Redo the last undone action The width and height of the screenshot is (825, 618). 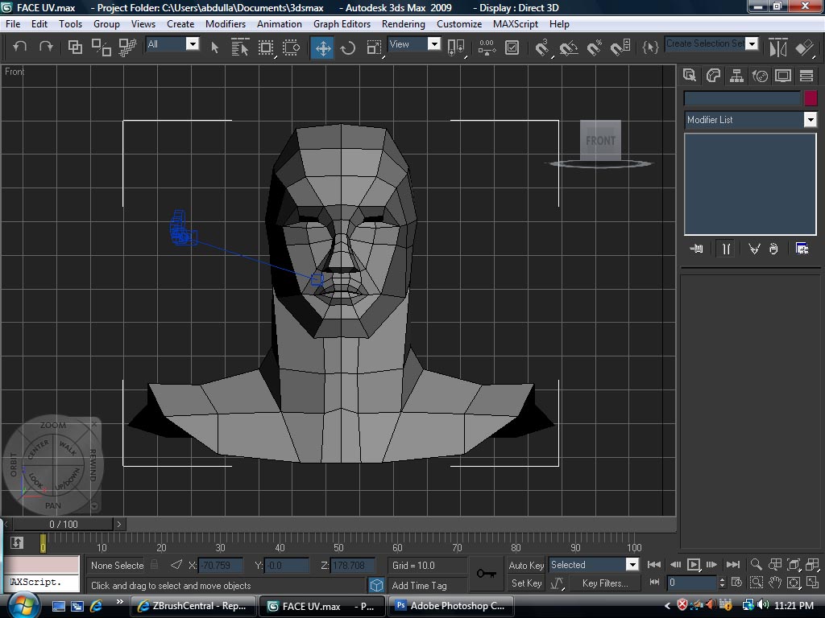point(46,47)
